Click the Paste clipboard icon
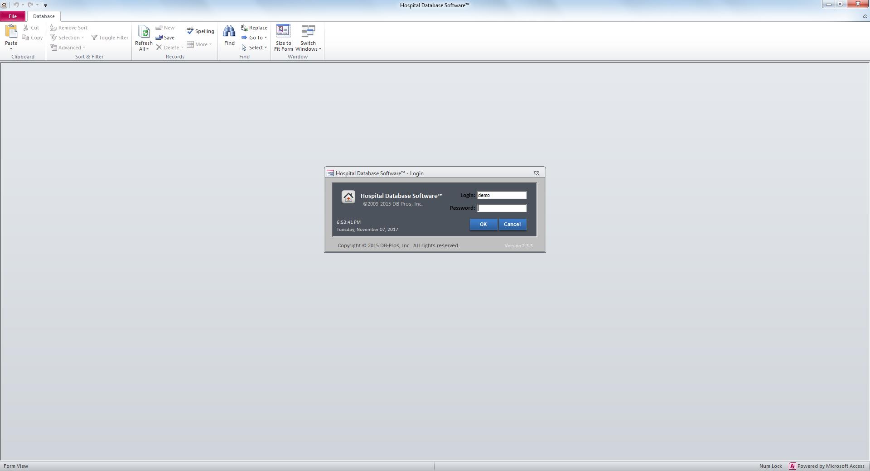Viewport: 870px width, 471px height. pyautogui.click(x=11, y=31)
